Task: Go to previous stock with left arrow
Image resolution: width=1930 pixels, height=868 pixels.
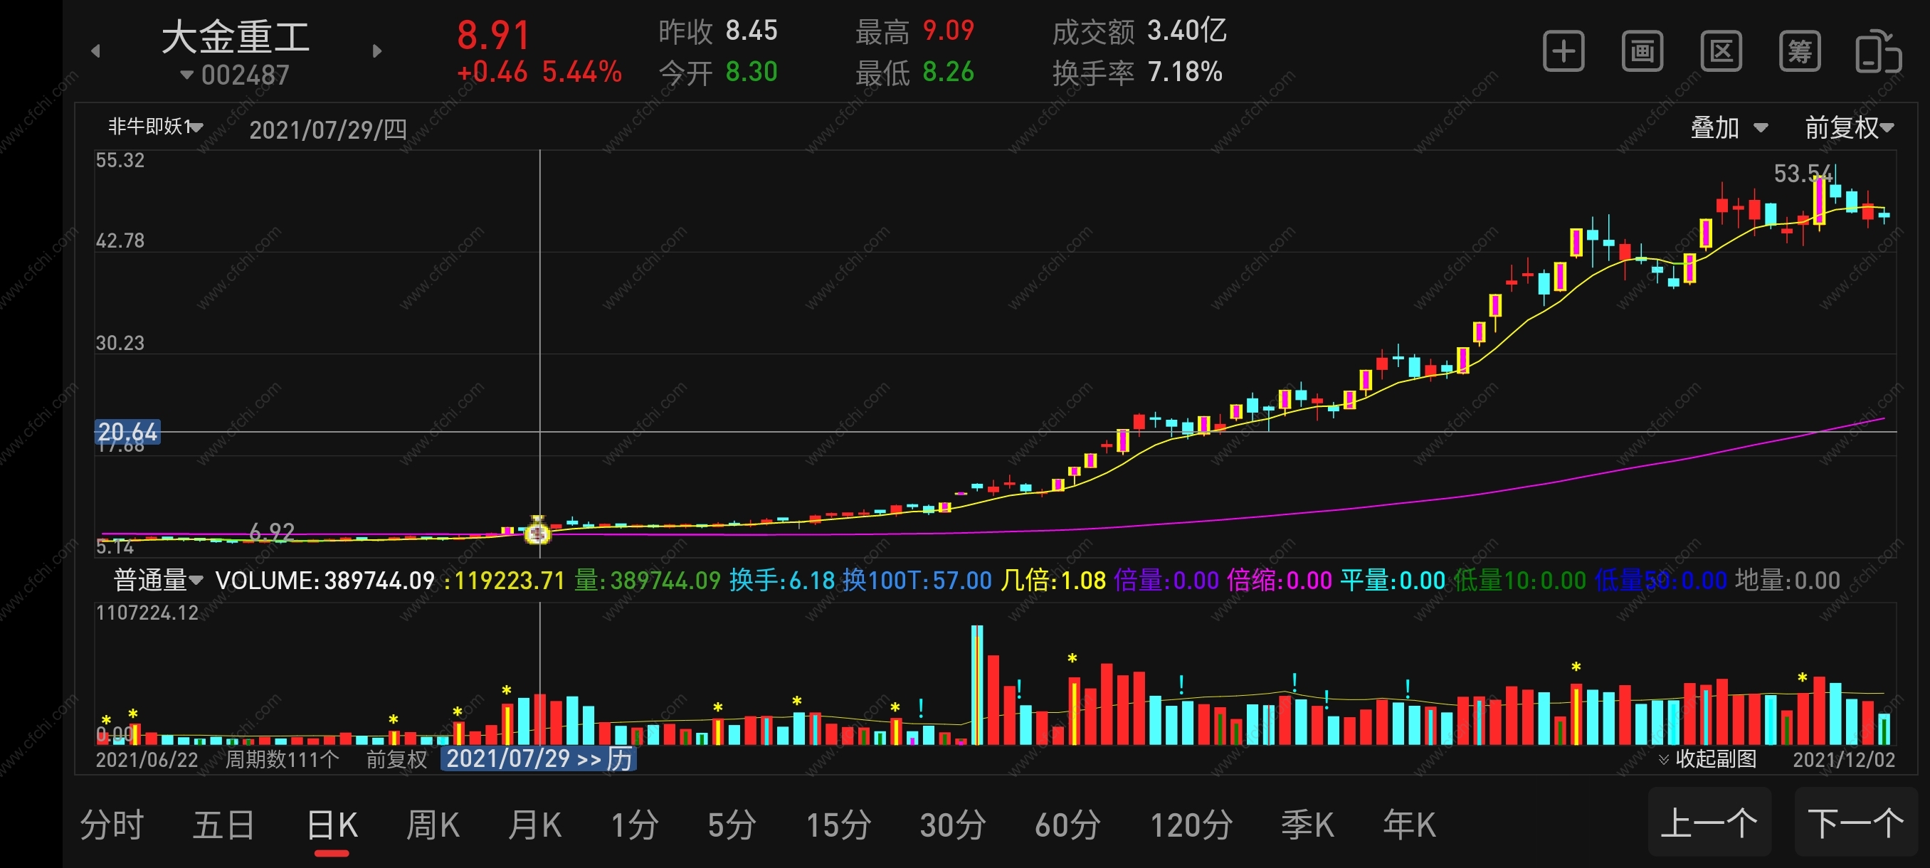Action: tap(95, 51)
